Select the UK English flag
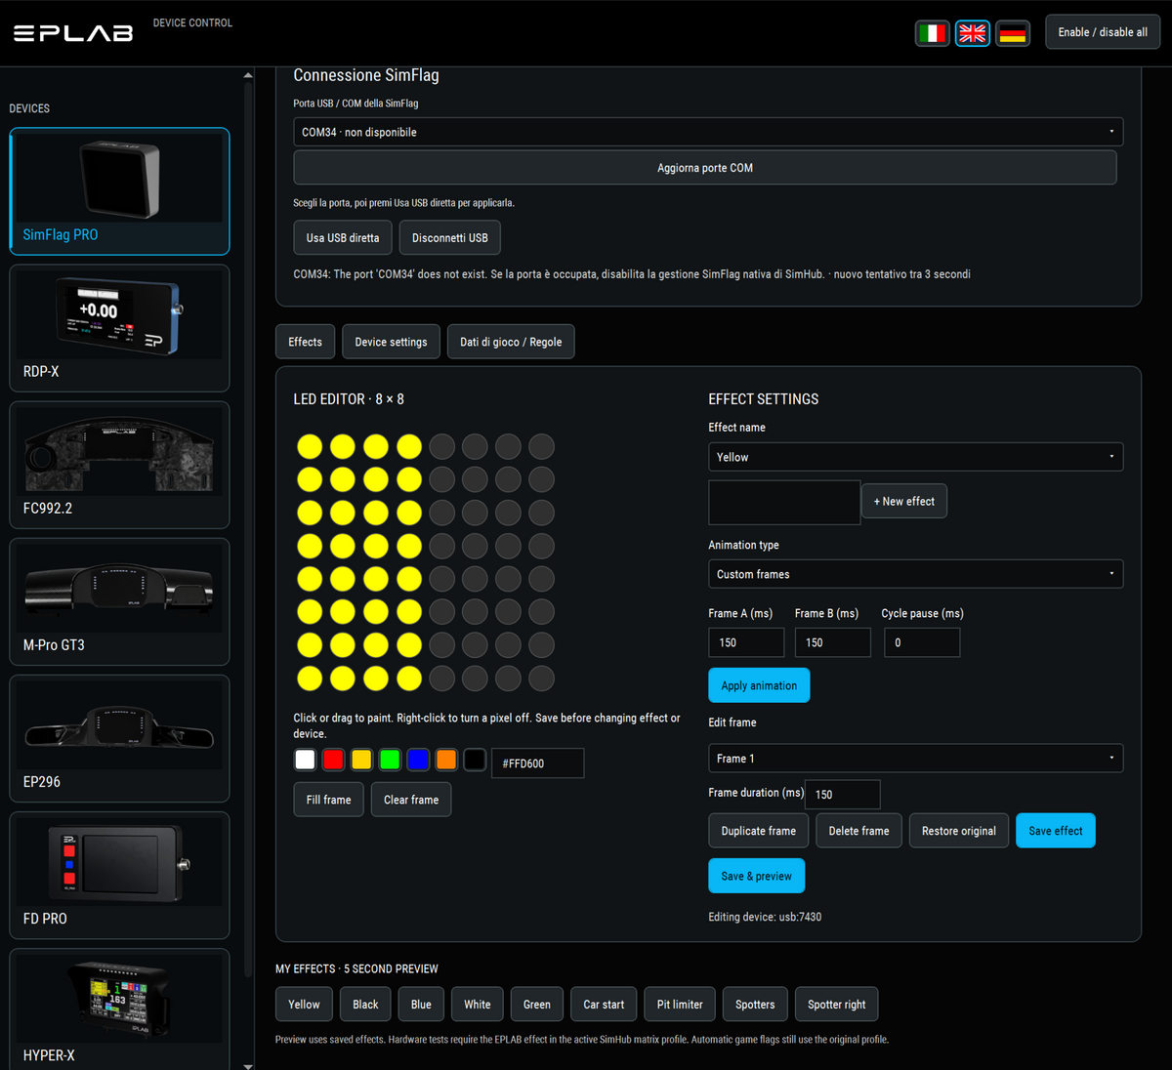 [973, 33]
